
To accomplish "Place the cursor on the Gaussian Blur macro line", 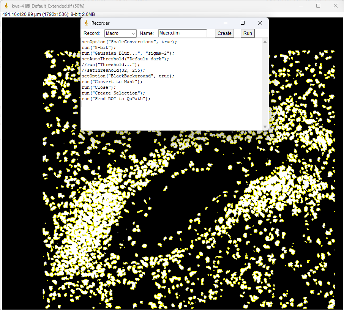I will [128, 54].
